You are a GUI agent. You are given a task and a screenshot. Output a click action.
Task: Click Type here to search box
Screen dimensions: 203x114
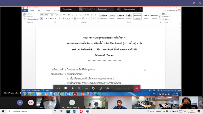pos(29,111)
